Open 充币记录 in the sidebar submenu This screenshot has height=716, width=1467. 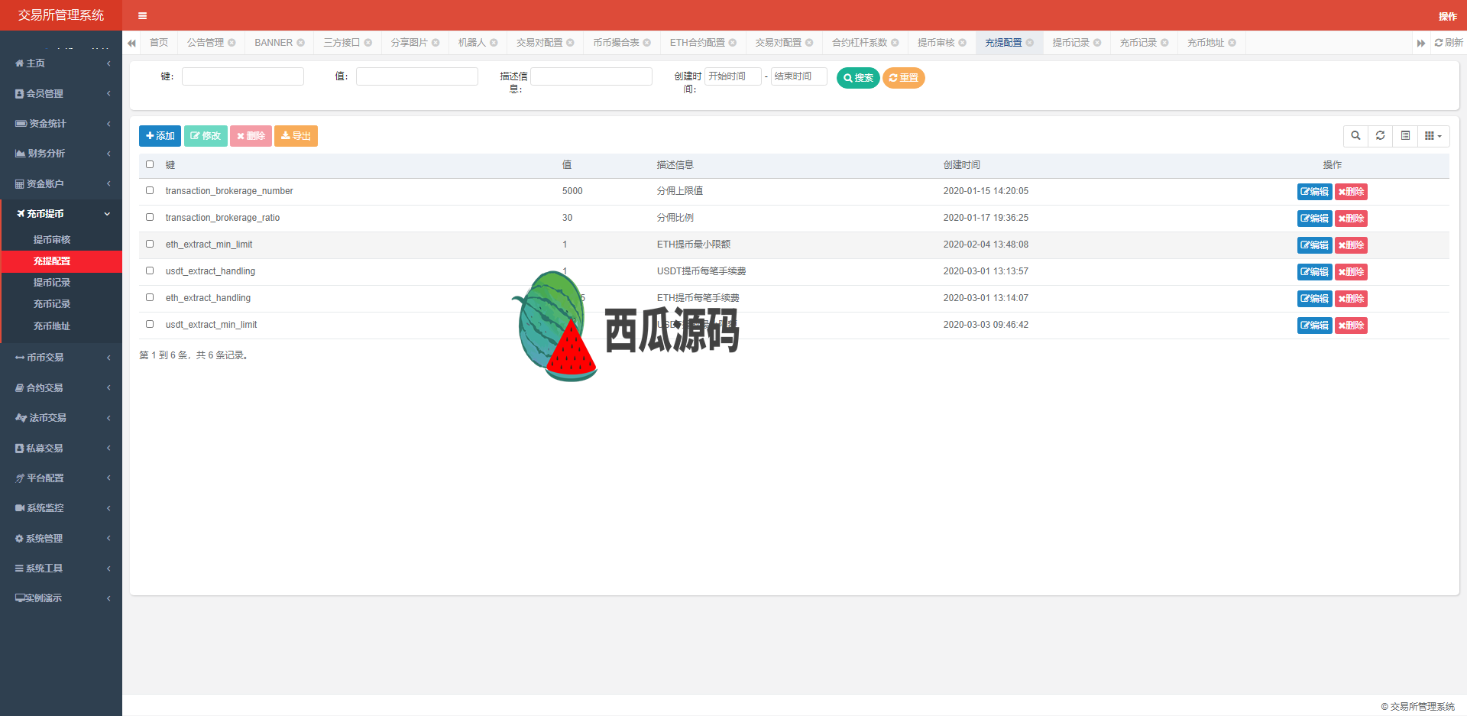click(x=61, y=304)
